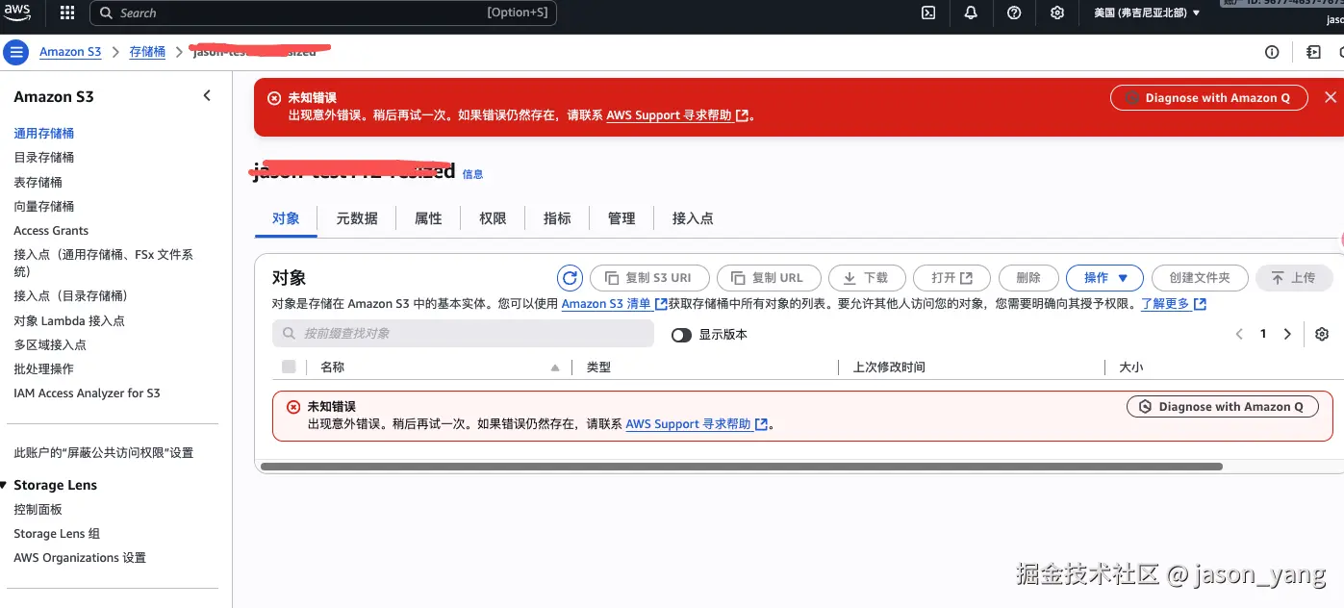Screen dimensions: 1344x608
Task: Switch to the 接入点 tab
Action: 693,218
